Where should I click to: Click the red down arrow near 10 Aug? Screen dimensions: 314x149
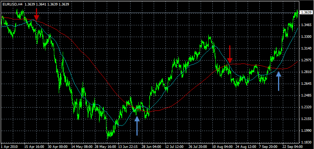point(230,54)
